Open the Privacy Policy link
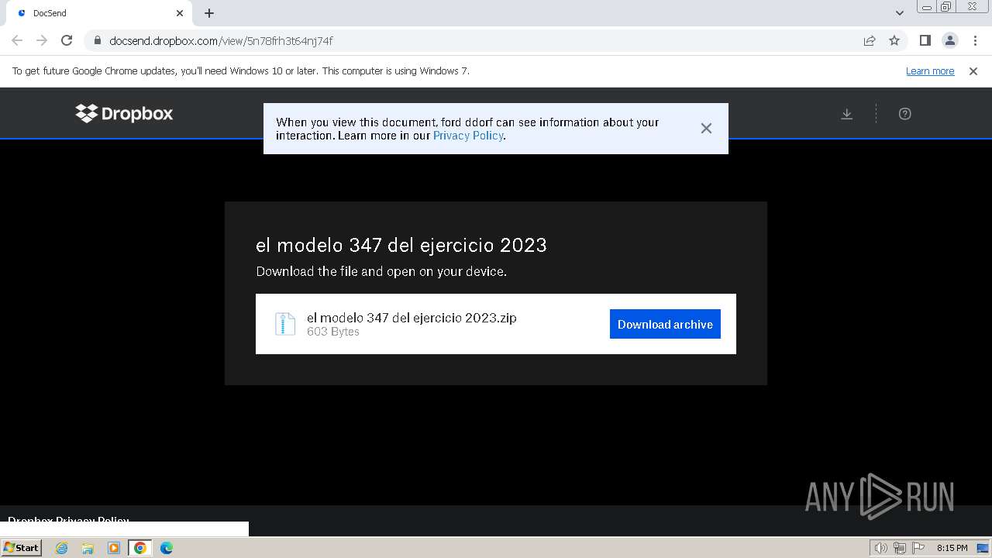 click(x=468, y=136)
